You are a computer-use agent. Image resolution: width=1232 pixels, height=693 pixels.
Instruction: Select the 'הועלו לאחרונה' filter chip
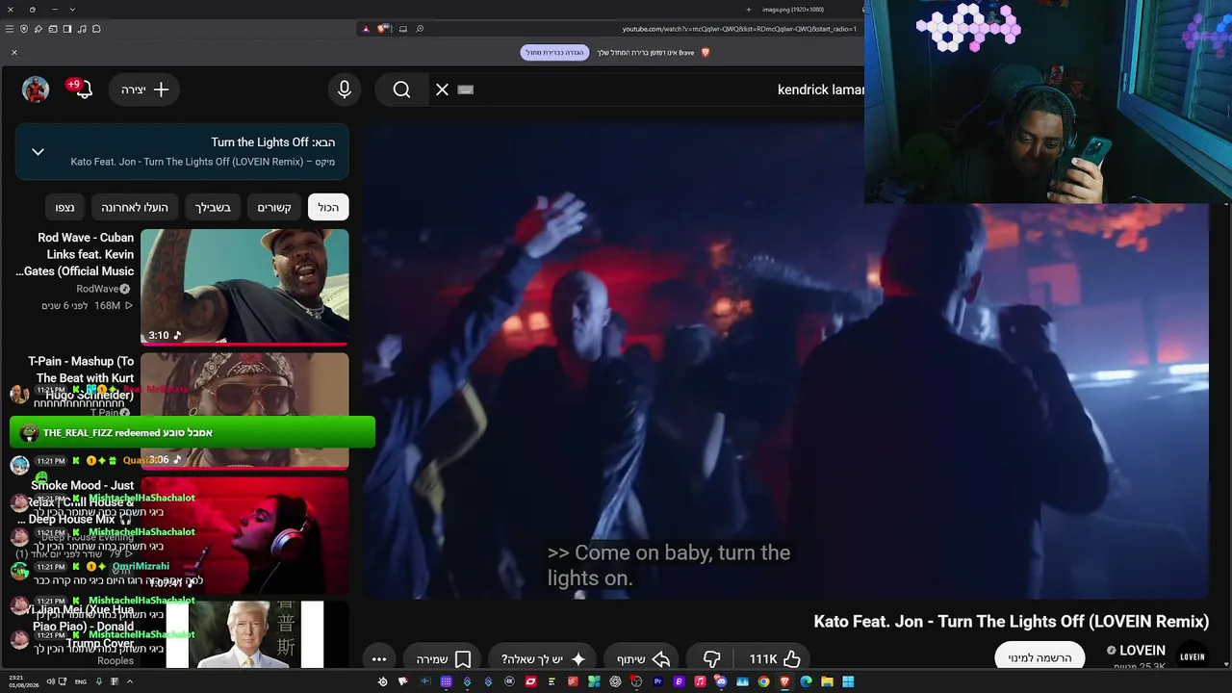coord(135,207)
